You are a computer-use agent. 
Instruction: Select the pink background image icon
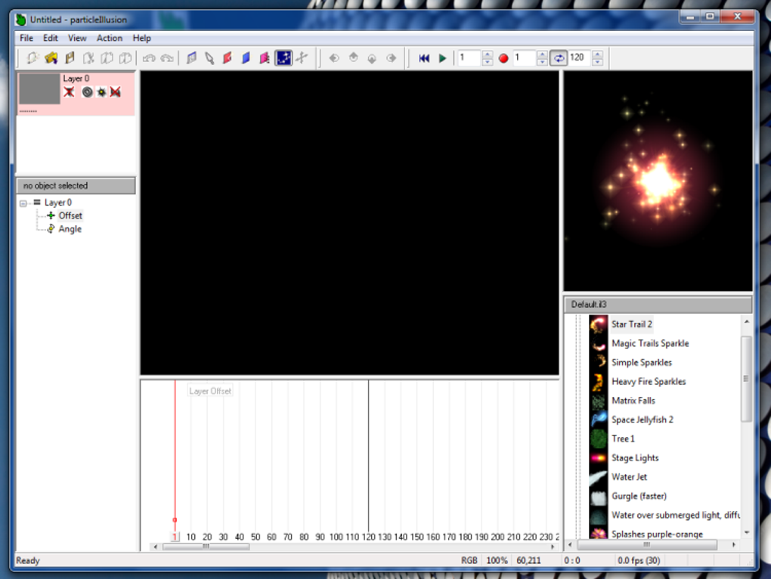[265, 58]
